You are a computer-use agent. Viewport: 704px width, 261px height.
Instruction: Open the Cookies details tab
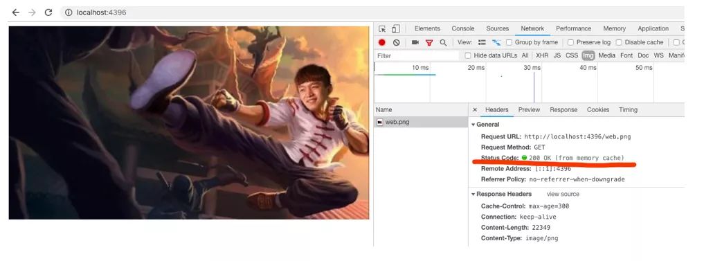(598, 109)
